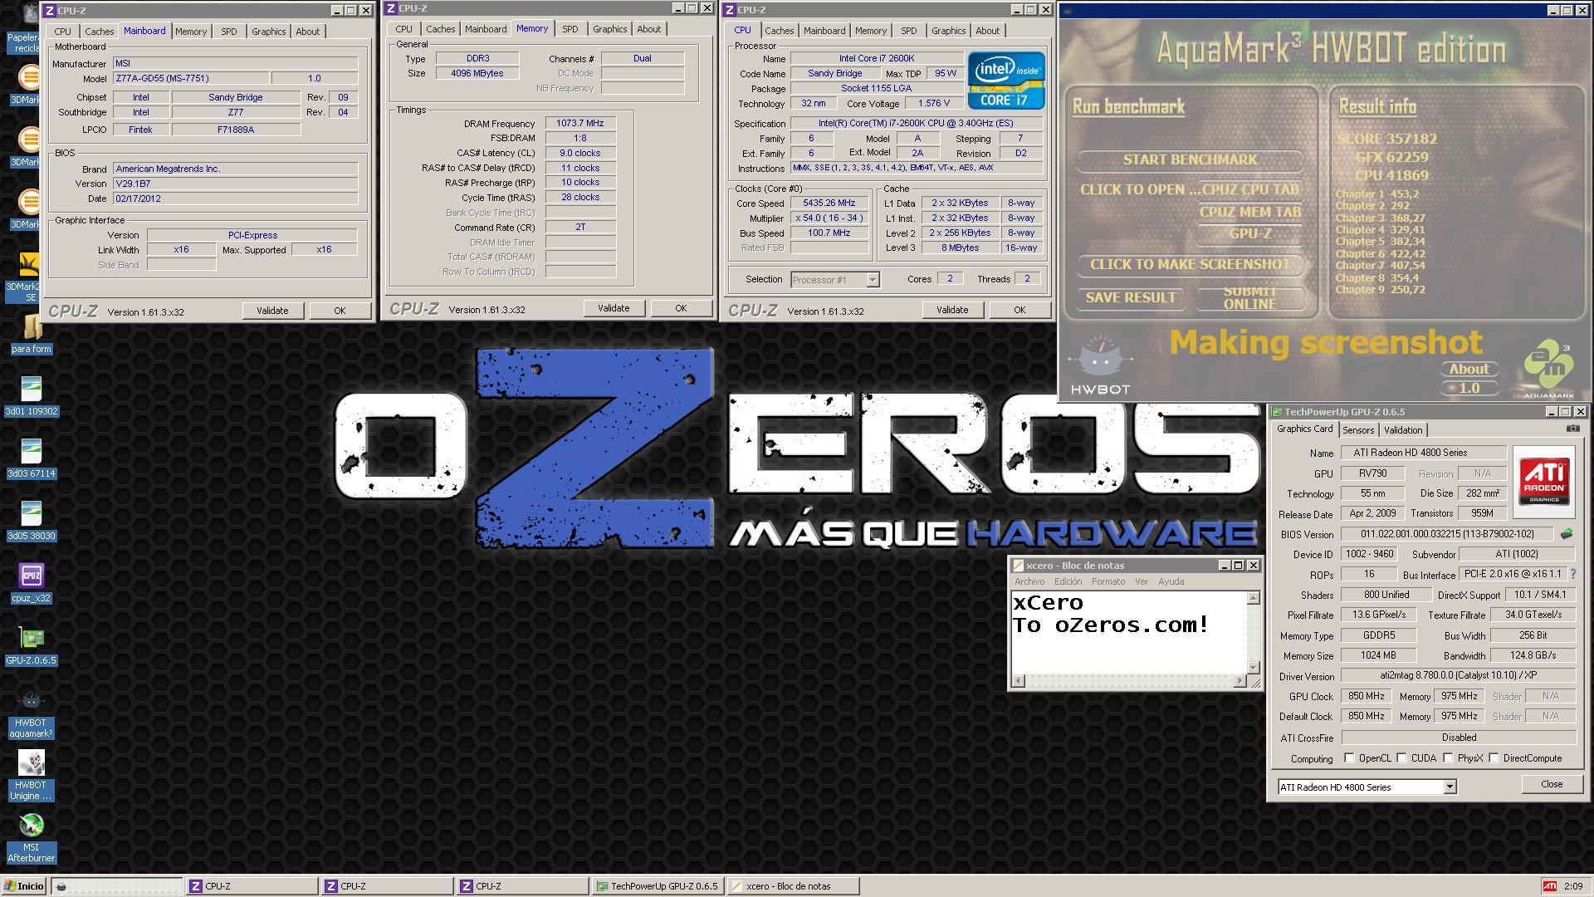Open the Sensors tab in GPU-Z
The height and width of the screenshot is (897, 1594).
[x=1358, y=429]
